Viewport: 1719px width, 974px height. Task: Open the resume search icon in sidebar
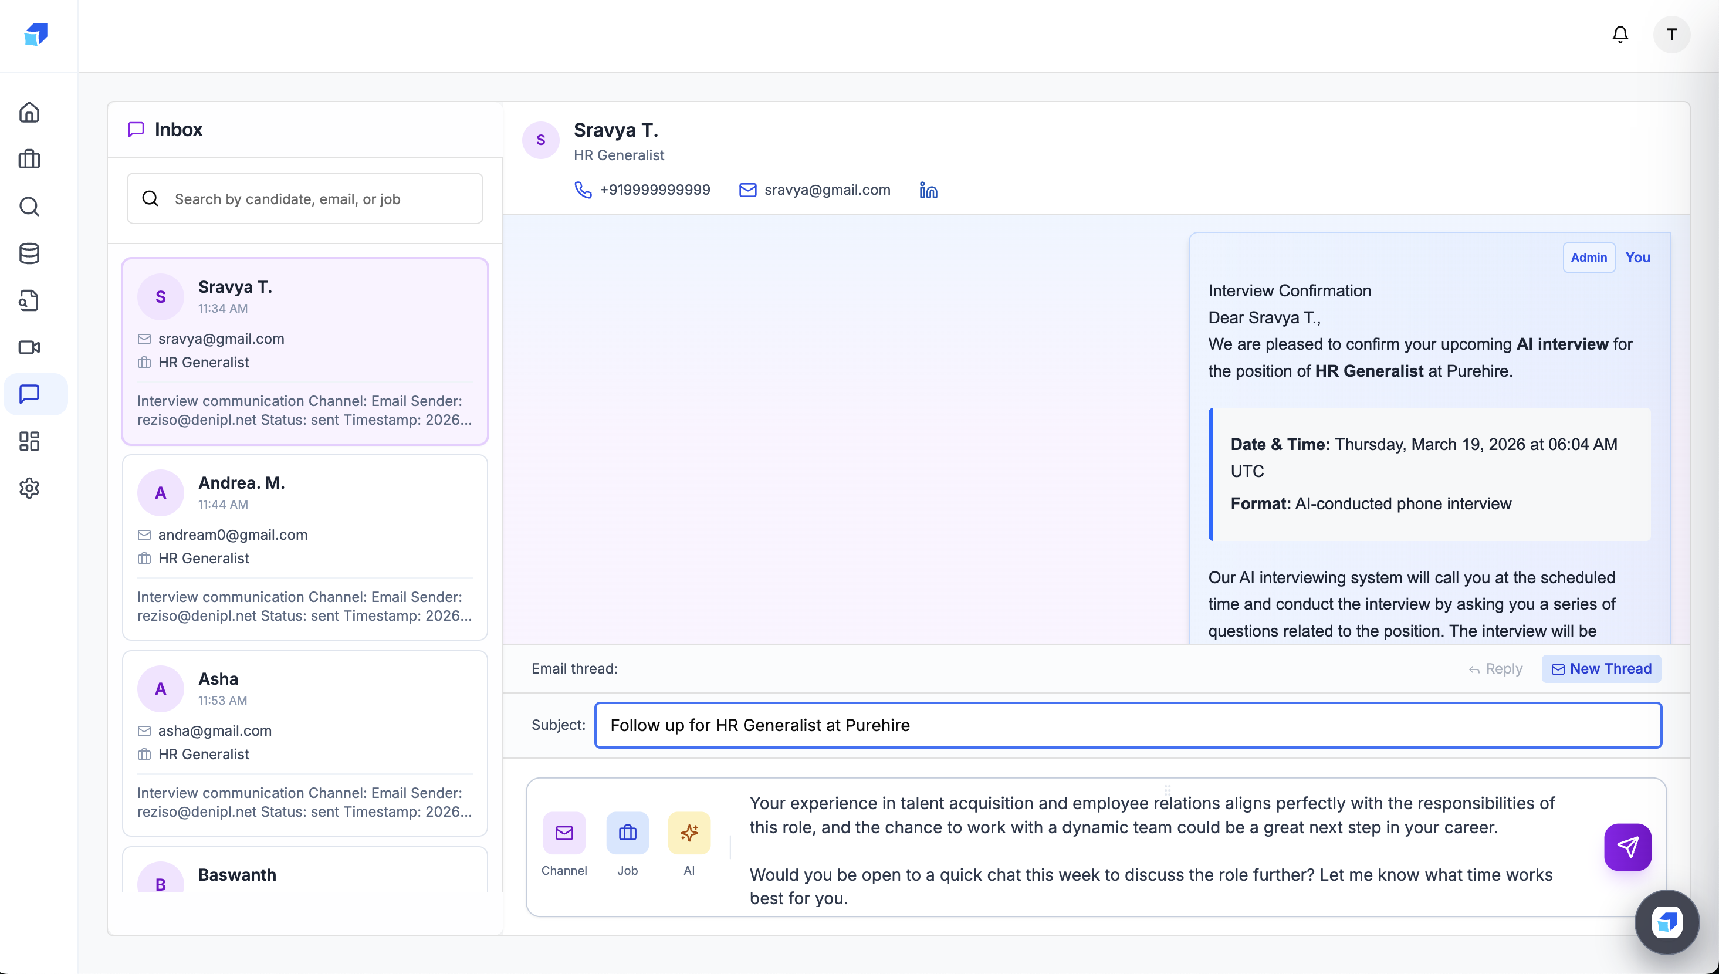[29, 300]
